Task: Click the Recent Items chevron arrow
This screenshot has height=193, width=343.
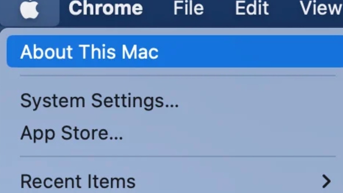Action: pos(326,181)
